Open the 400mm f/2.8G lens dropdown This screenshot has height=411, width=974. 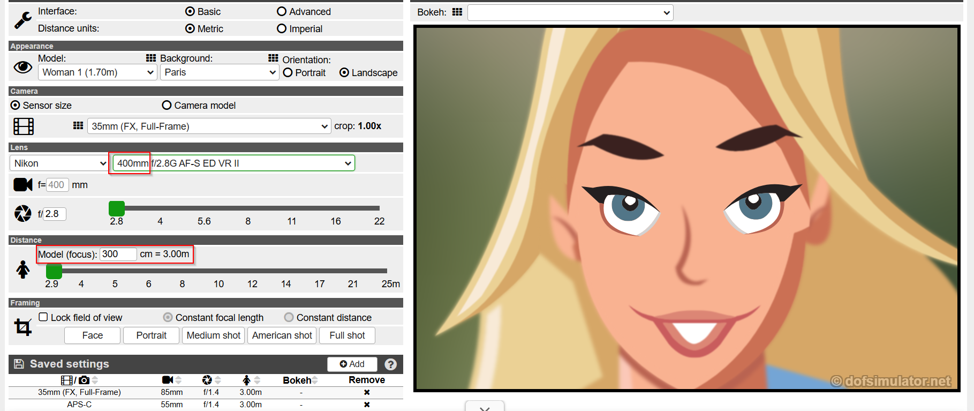coord(233,163)
